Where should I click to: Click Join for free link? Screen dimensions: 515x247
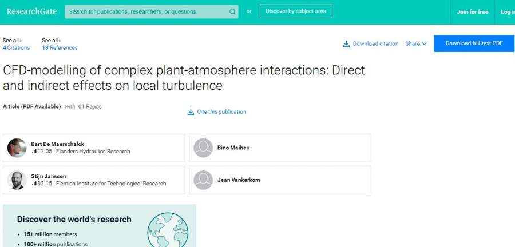pyautogui.click(x=472, y=12)
